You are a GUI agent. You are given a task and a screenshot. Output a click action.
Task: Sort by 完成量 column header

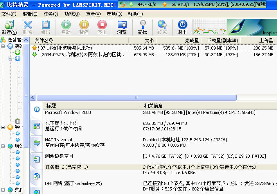click(178, 41)
